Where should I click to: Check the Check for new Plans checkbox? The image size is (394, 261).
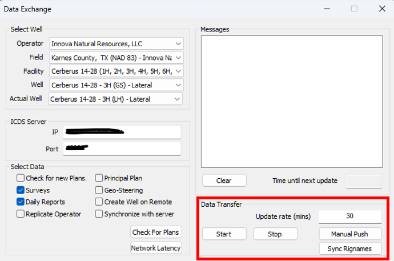point(21,178)
